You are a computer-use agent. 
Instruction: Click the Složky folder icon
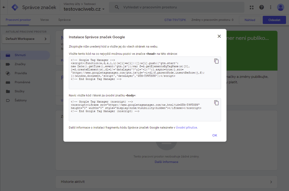coord(8,91)
